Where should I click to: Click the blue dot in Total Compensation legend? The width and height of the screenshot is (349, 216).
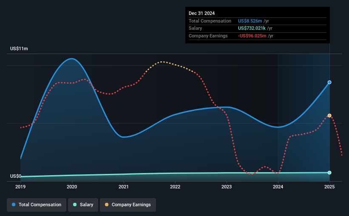[14, 205]
